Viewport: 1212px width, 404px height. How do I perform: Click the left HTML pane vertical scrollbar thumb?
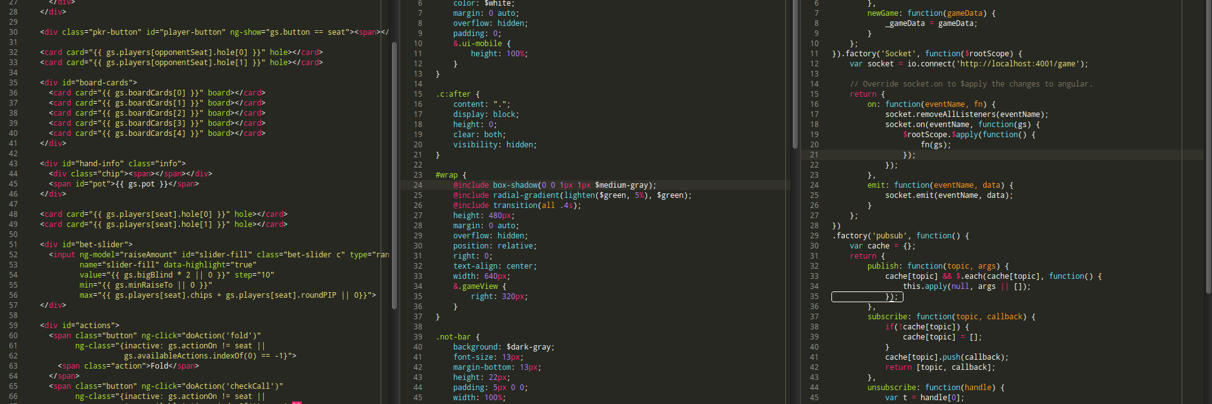(x=395, y=175)
